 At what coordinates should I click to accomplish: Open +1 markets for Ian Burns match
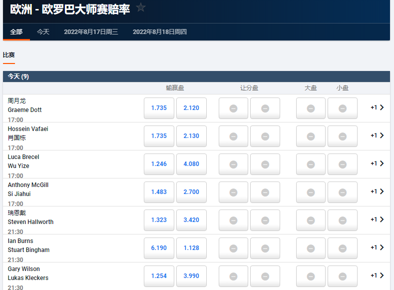pyautogui.click(x=377, y=247)
